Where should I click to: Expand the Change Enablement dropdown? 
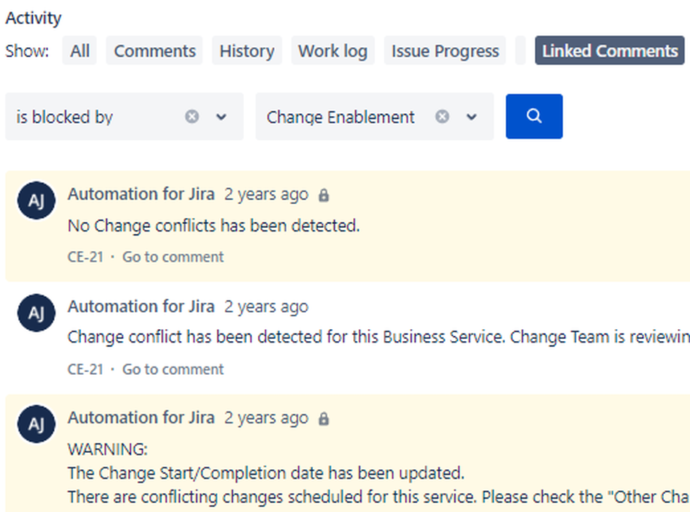coord(472,117)
